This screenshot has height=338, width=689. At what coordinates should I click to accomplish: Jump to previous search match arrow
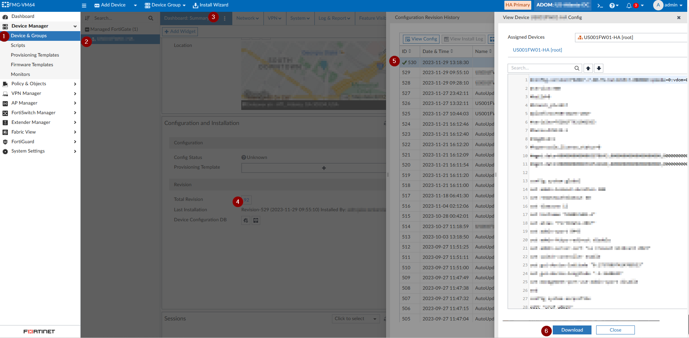point(588,68)
